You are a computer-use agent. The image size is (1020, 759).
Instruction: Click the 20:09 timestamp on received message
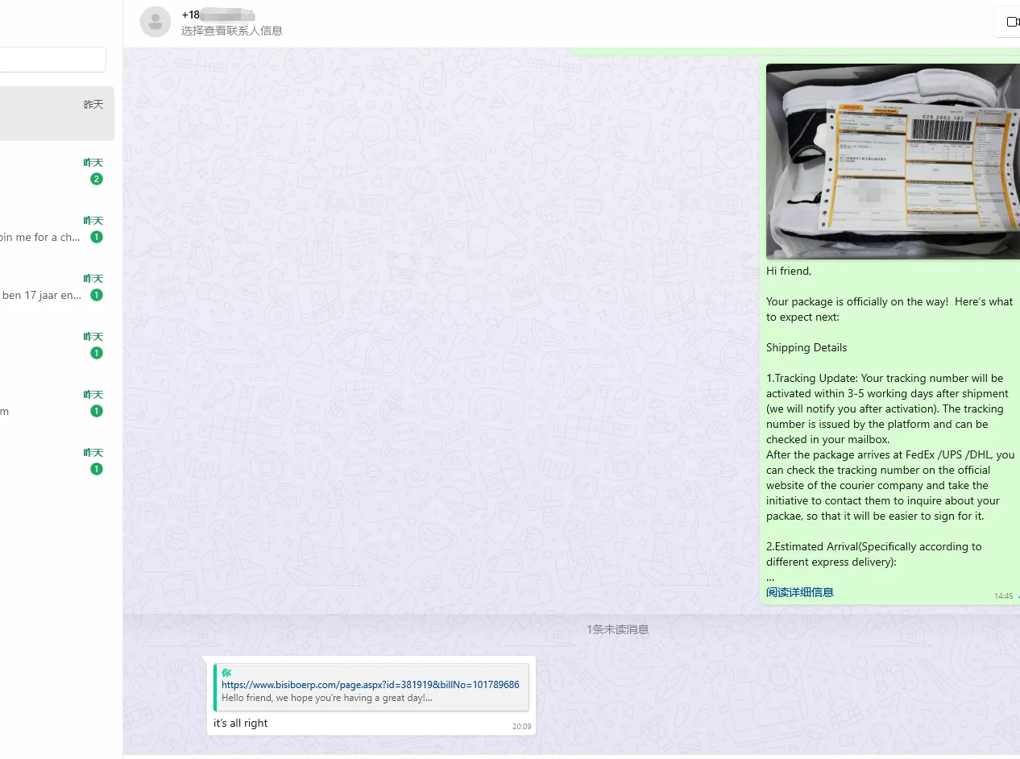coord(521,726)
